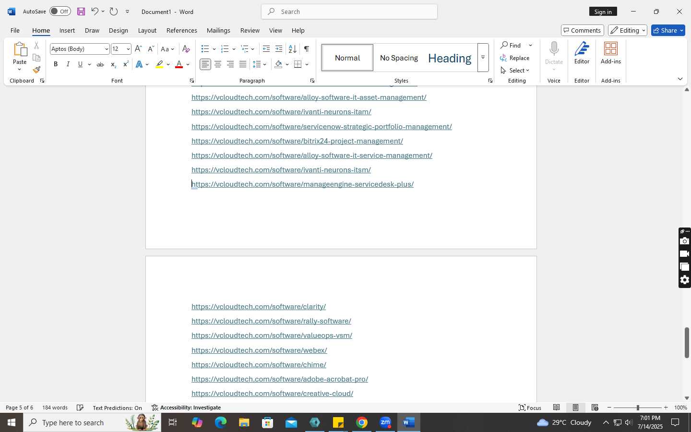Activate the Format Painter brush
The width and height of the screenshot is (691, 432).
(x=36, y=70)
